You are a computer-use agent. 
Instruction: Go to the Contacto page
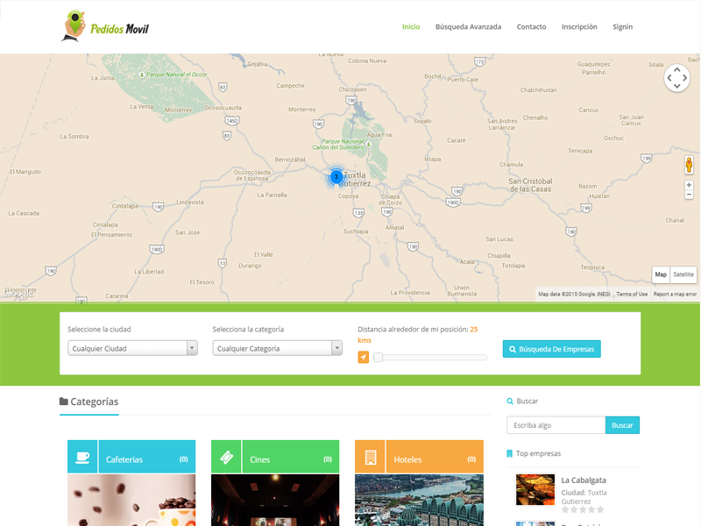pos(531,27)
